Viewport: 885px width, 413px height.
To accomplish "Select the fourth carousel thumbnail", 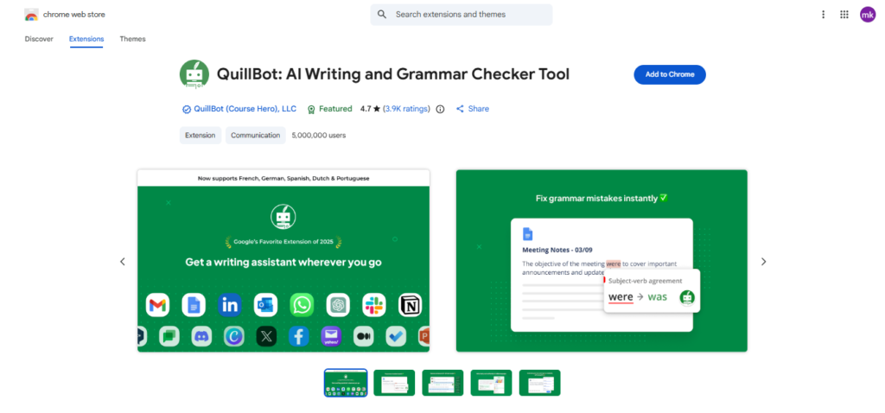I will (491, 383).
